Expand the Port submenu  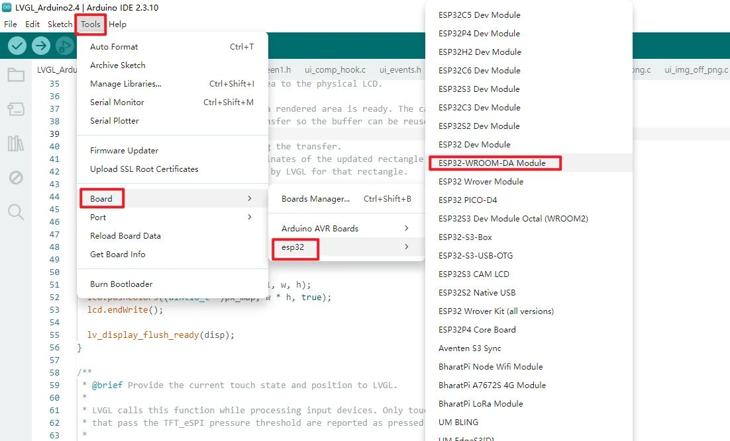pos(172,217)
